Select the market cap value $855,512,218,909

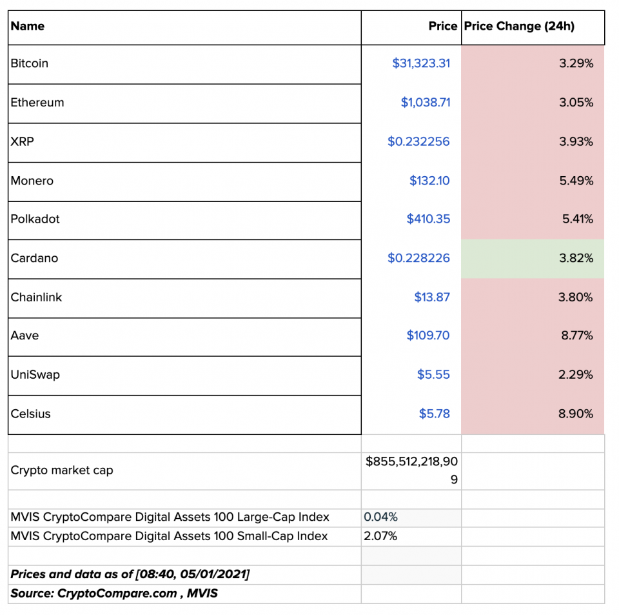[x=412, y=470]
